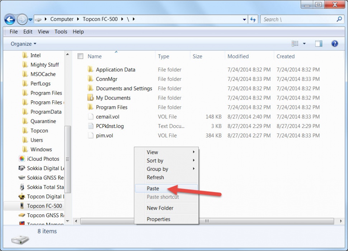
Task: Click the Topcon GNSS Receiver icon
Action: pos(22,215)
